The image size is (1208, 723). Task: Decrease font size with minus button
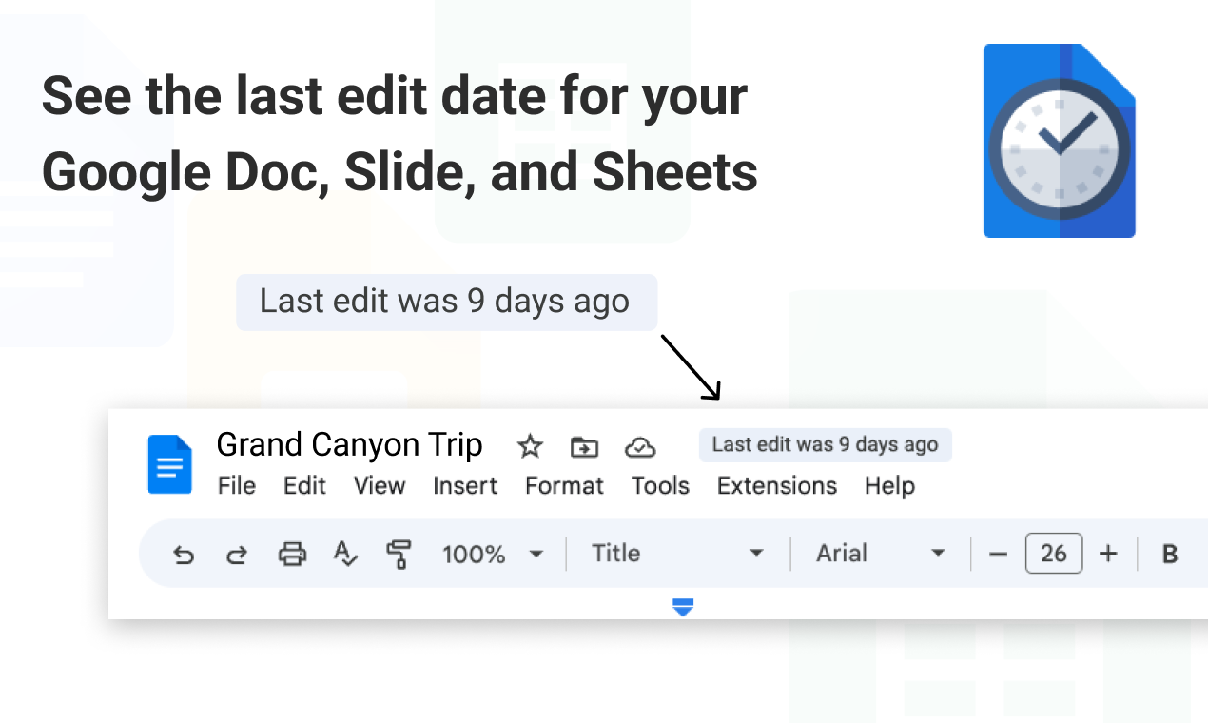click(998, 554)
